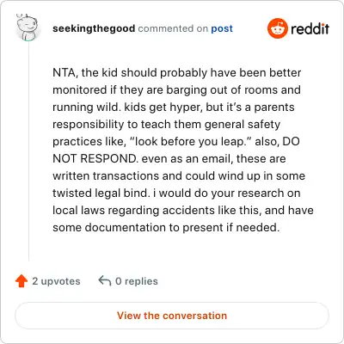This screenshot has height=344, width=344.
Task: Click the 'local laws regarding accidents' line
Action: tap(183, 210)
